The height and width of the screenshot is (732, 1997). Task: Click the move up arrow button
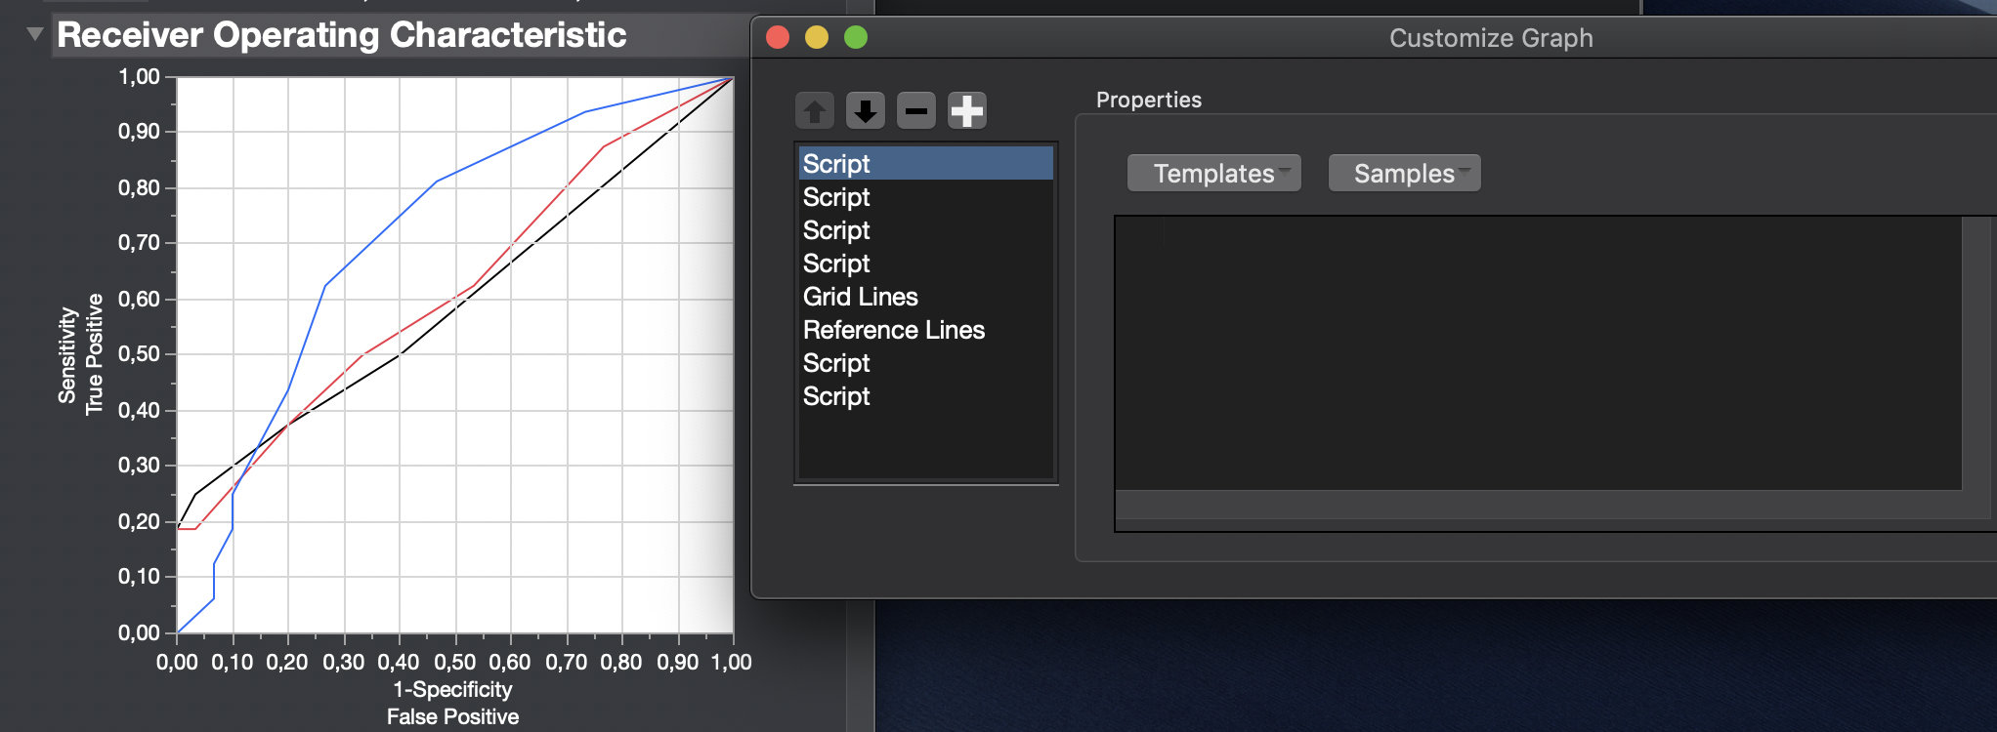(x=814, y=111)
